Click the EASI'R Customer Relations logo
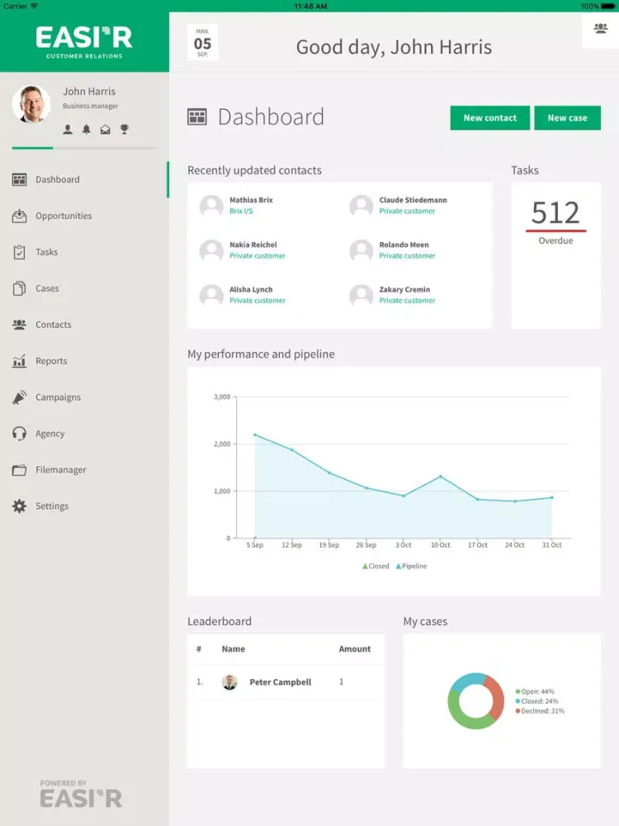Viewport: 619px width, 826px height. pos(84,42)
